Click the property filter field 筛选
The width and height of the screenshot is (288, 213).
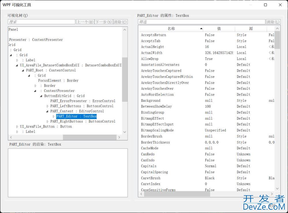(202, 22)
